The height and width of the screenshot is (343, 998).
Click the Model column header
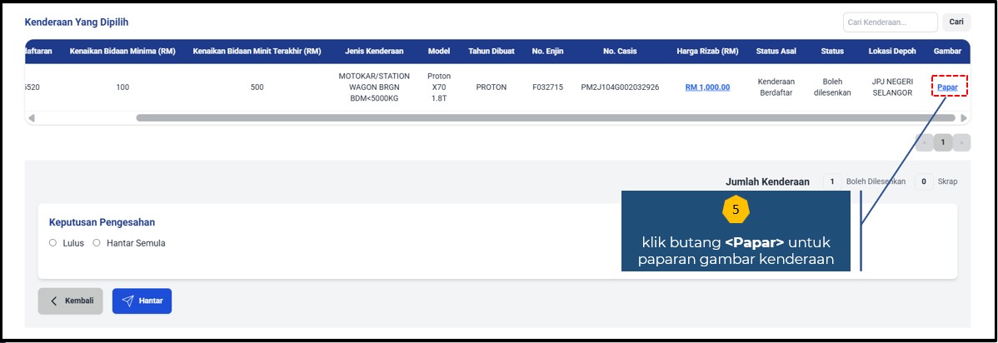(439, 52)
